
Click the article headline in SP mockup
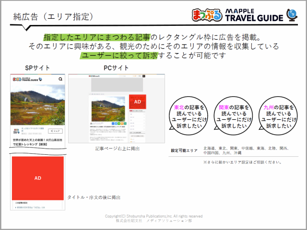[x=37, y=142]
